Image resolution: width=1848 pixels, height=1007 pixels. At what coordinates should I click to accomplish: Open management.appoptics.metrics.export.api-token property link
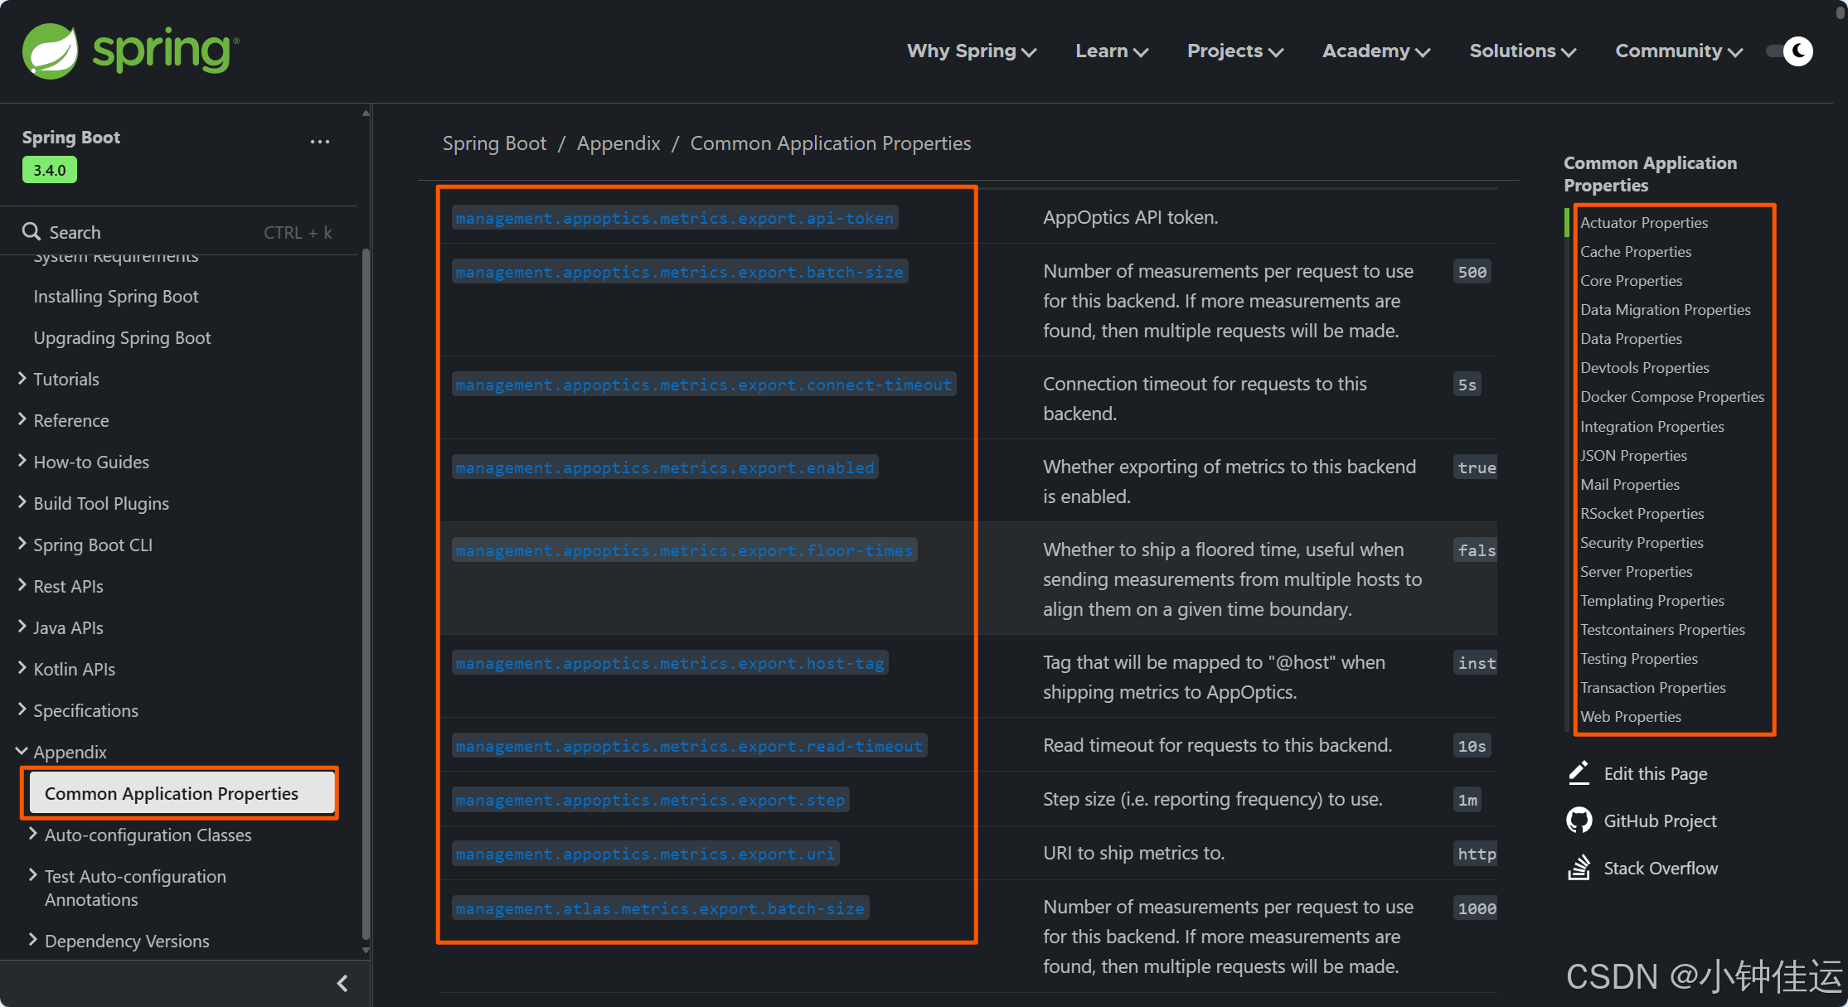(x=675, y=218)
